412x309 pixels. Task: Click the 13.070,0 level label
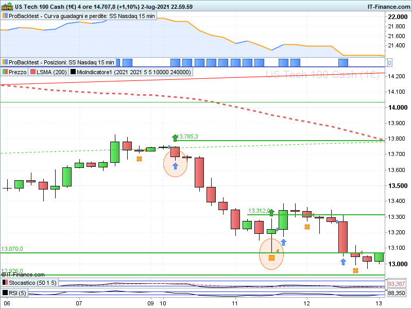coord(12,249)
